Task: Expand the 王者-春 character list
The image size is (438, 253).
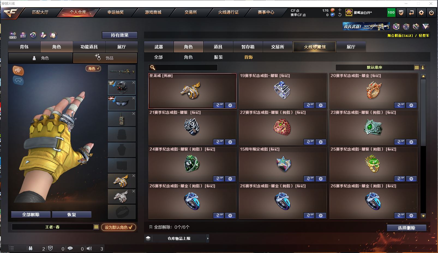Action: [96, 227]
